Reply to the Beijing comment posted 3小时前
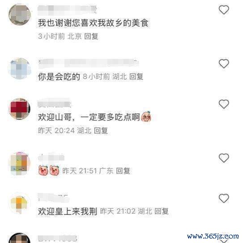The width and height of the screenshot is (242, 243). click(91, 36)
